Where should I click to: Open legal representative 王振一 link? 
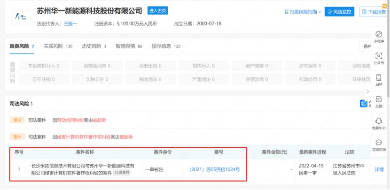(x=70, y=24)
